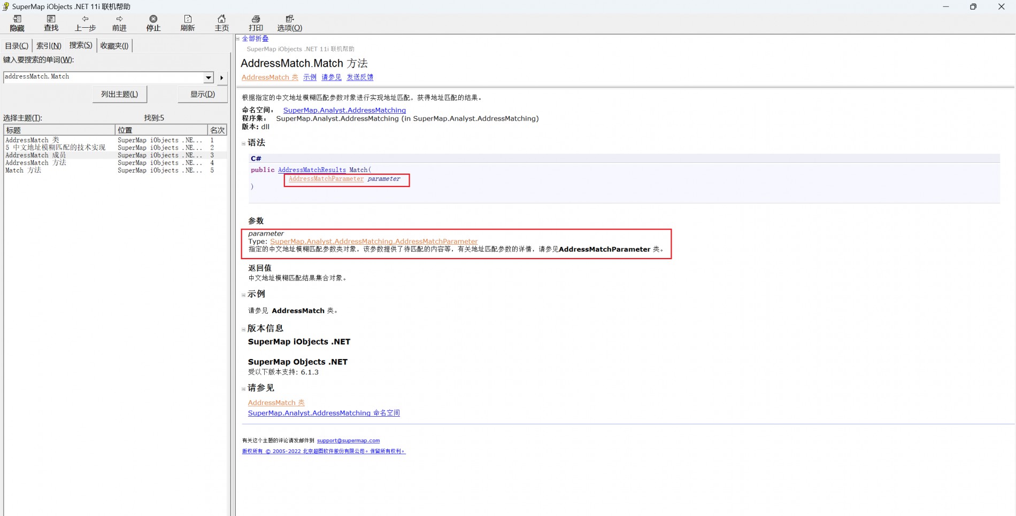Focus the search keyword input field
The image size is (1016, 516).
click(x=104, y=77)
